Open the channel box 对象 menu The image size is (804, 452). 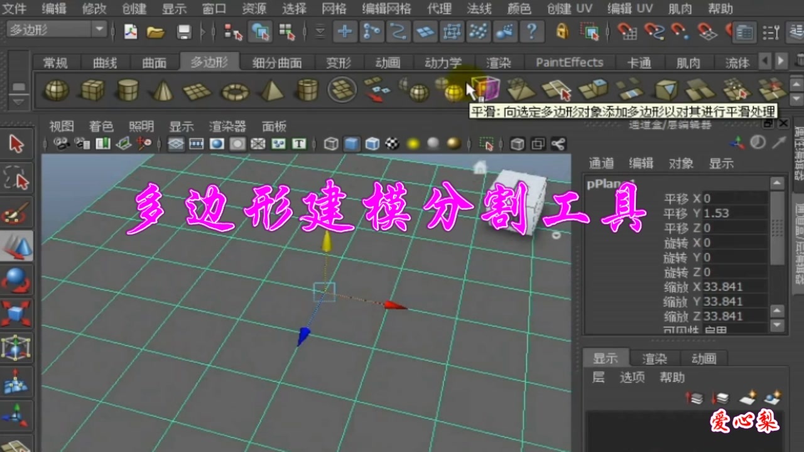point(681,163)
